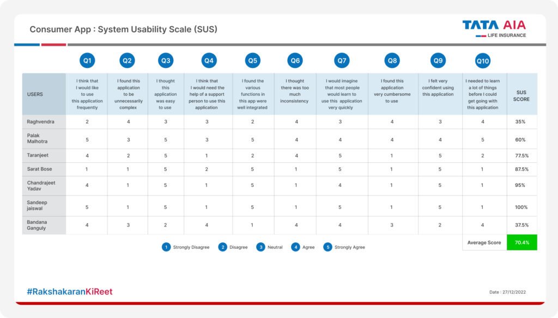Image resolution: width=558 pixels, height=318 pixels.
Task: Click the Strongly Agree legend circle
Action: click(327, 247)
